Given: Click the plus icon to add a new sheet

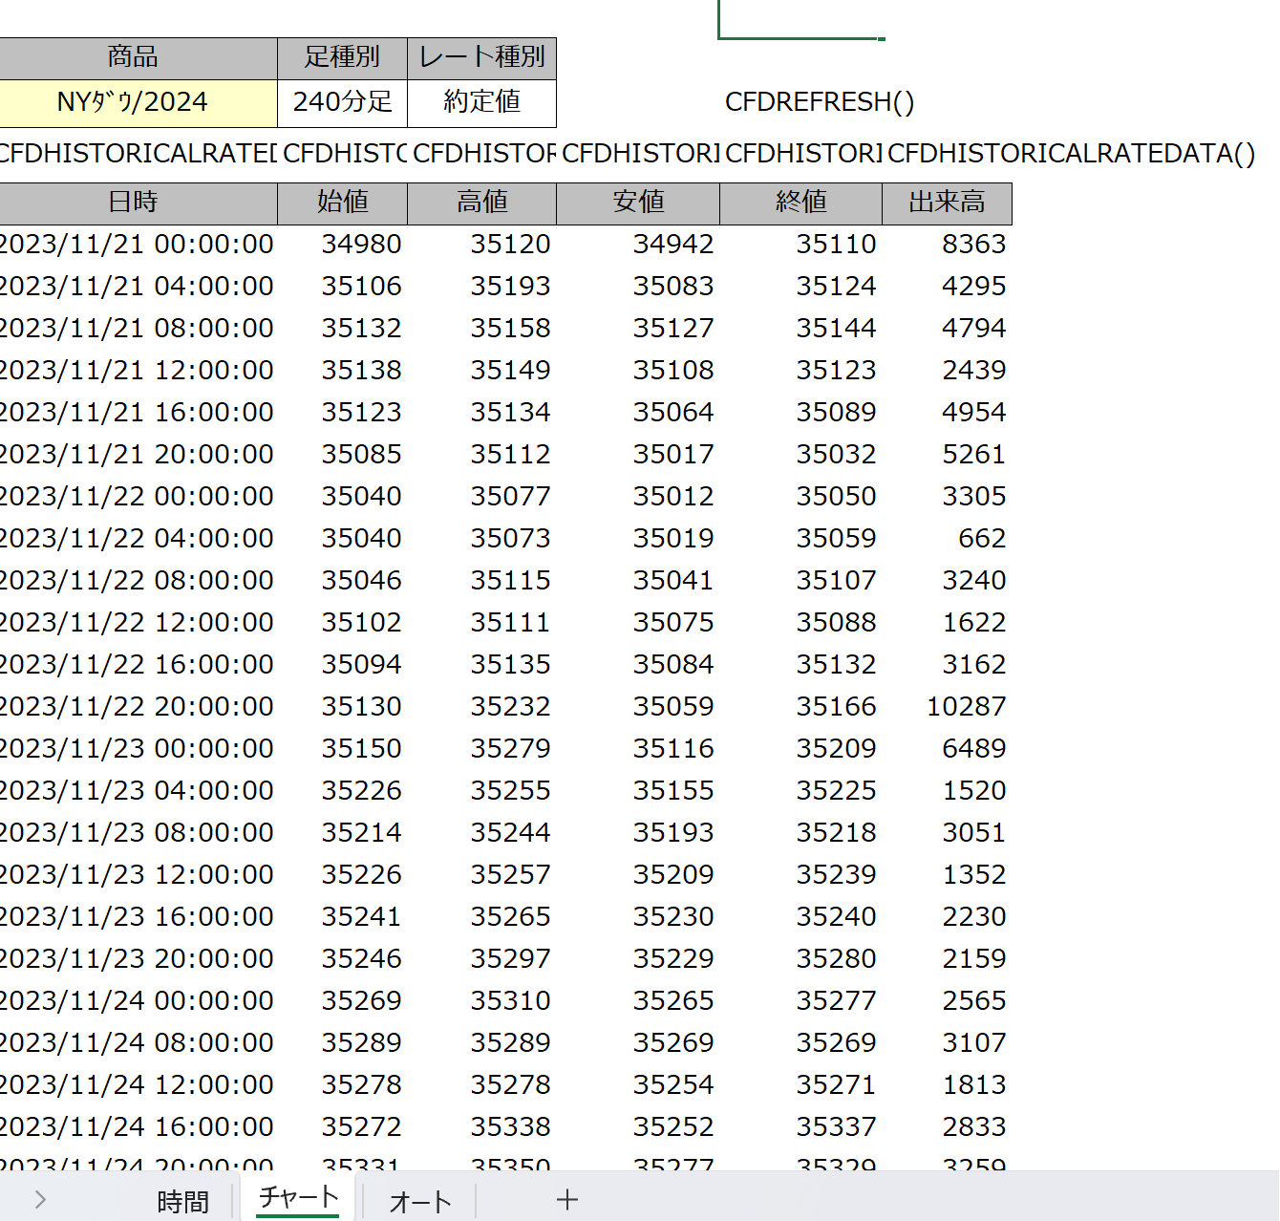Looking at the screenshot, I should pos(567,1200).
